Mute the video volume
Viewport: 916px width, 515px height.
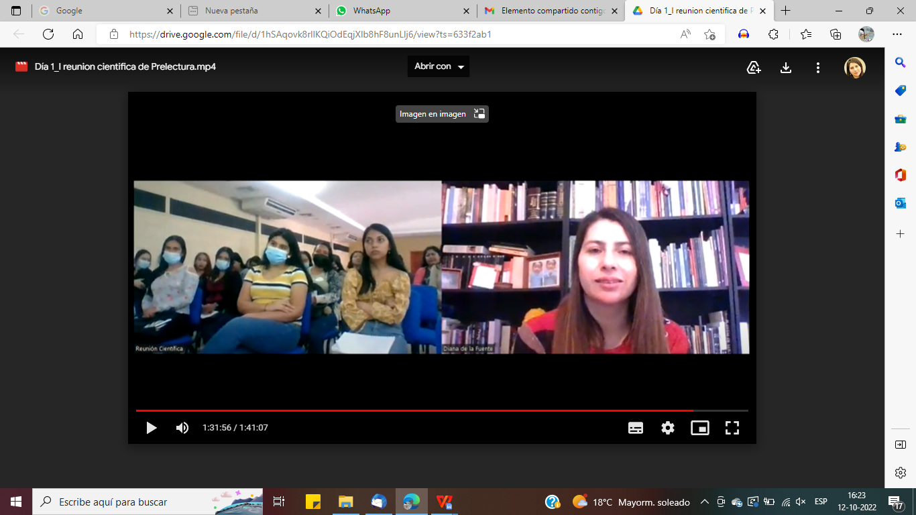(x=182, y=428)
